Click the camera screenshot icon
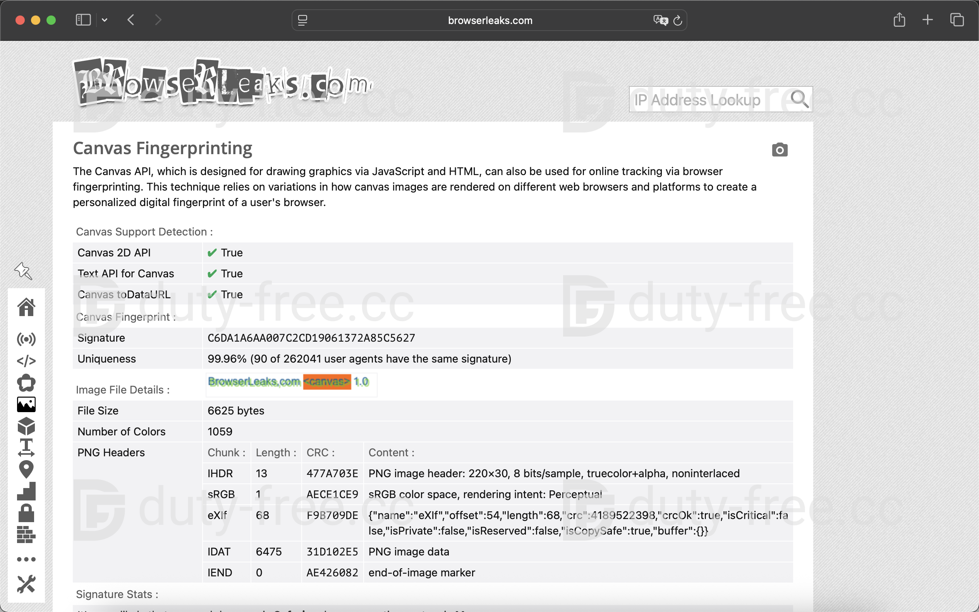The height and width of the screenshot is (612, 979). pos(780,150)
